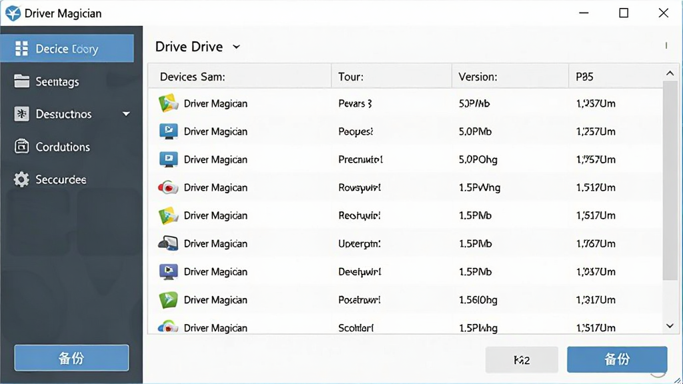Click the sidebar bottom 备份 button
Viewport: 683px width, 384px height.
pyautogui.click(x=71, y=358)
